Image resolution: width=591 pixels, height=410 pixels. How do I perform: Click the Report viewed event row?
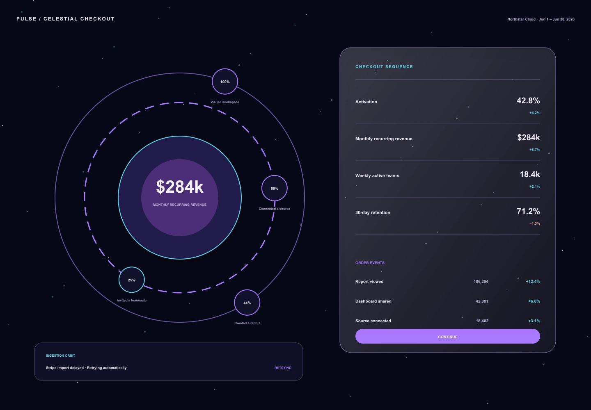tap(447, 282)
